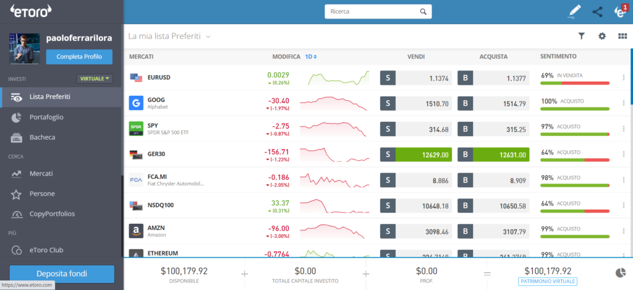Click the Google Alphabet logo icon
Viewport: 633px width, 290px height.
(x=136, y=103)
